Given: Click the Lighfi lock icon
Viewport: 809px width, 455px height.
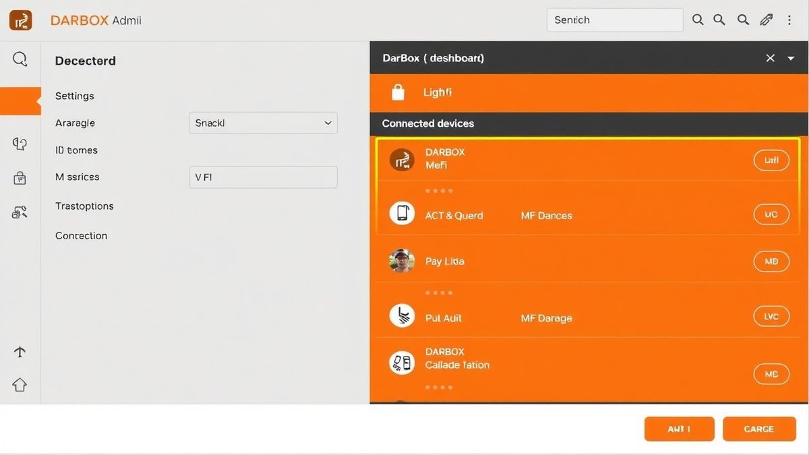Looking at the screenshot, I should pos(398,92).
